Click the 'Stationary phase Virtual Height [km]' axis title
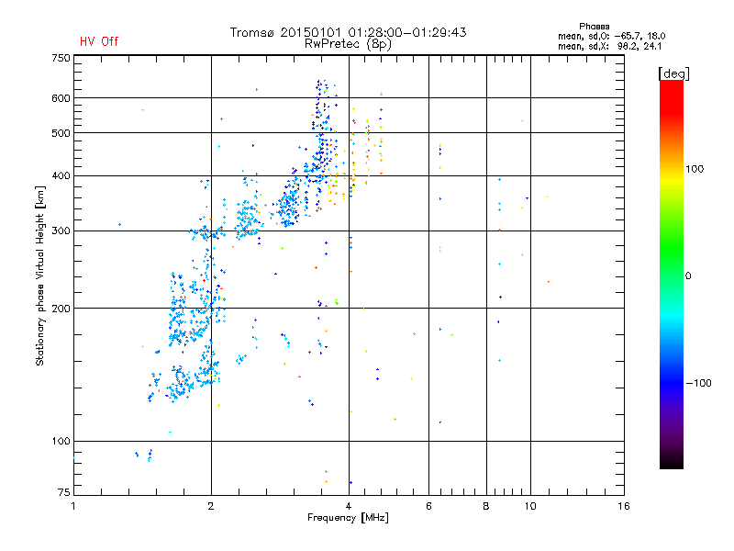Viewport: 734px width, 551px height. (x=39, y=276)
